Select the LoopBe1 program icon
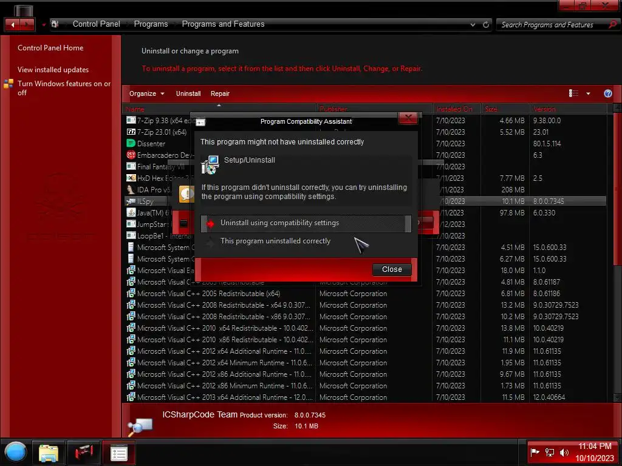This screenshot has width=622, height=466. click(x=131, y=235)
